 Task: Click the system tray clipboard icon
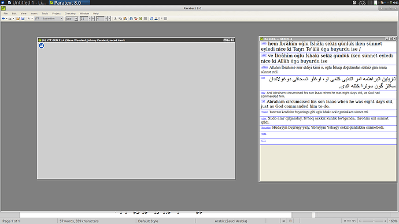[x=382, y=2]
